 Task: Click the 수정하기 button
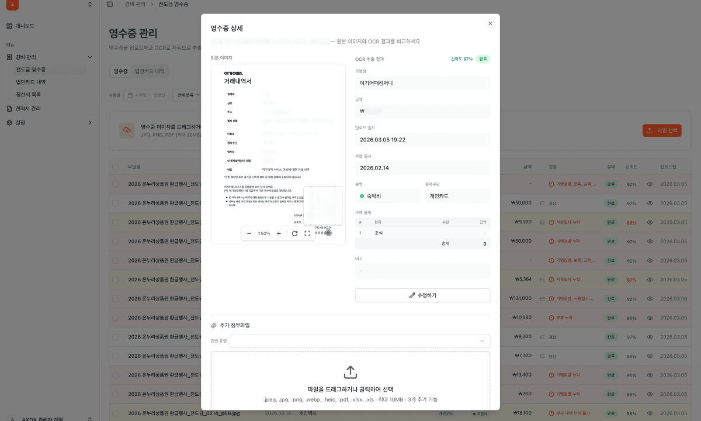pyautogui.click(x=422, y=295)
